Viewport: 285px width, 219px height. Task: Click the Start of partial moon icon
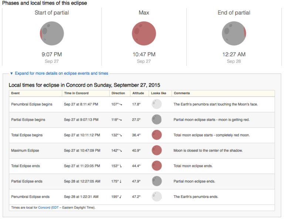(52, 33)
